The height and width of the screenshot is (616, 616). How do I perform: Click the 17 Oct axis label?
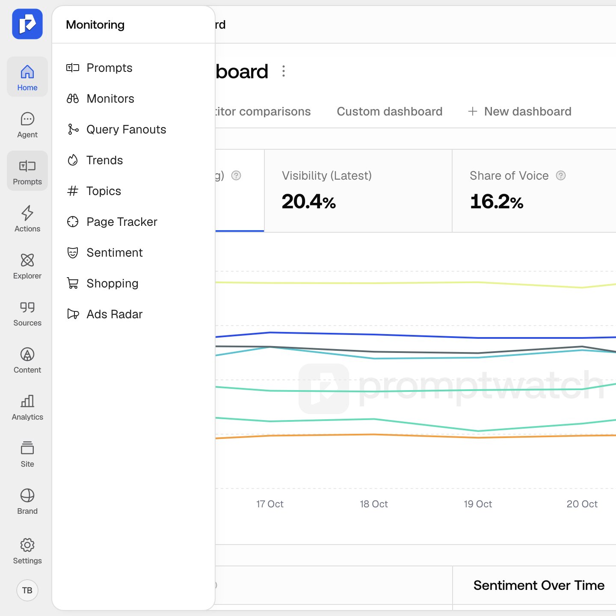[270, 504]
